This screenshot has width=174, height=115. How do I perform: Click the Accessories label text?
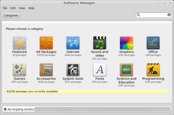coord(46,79)
